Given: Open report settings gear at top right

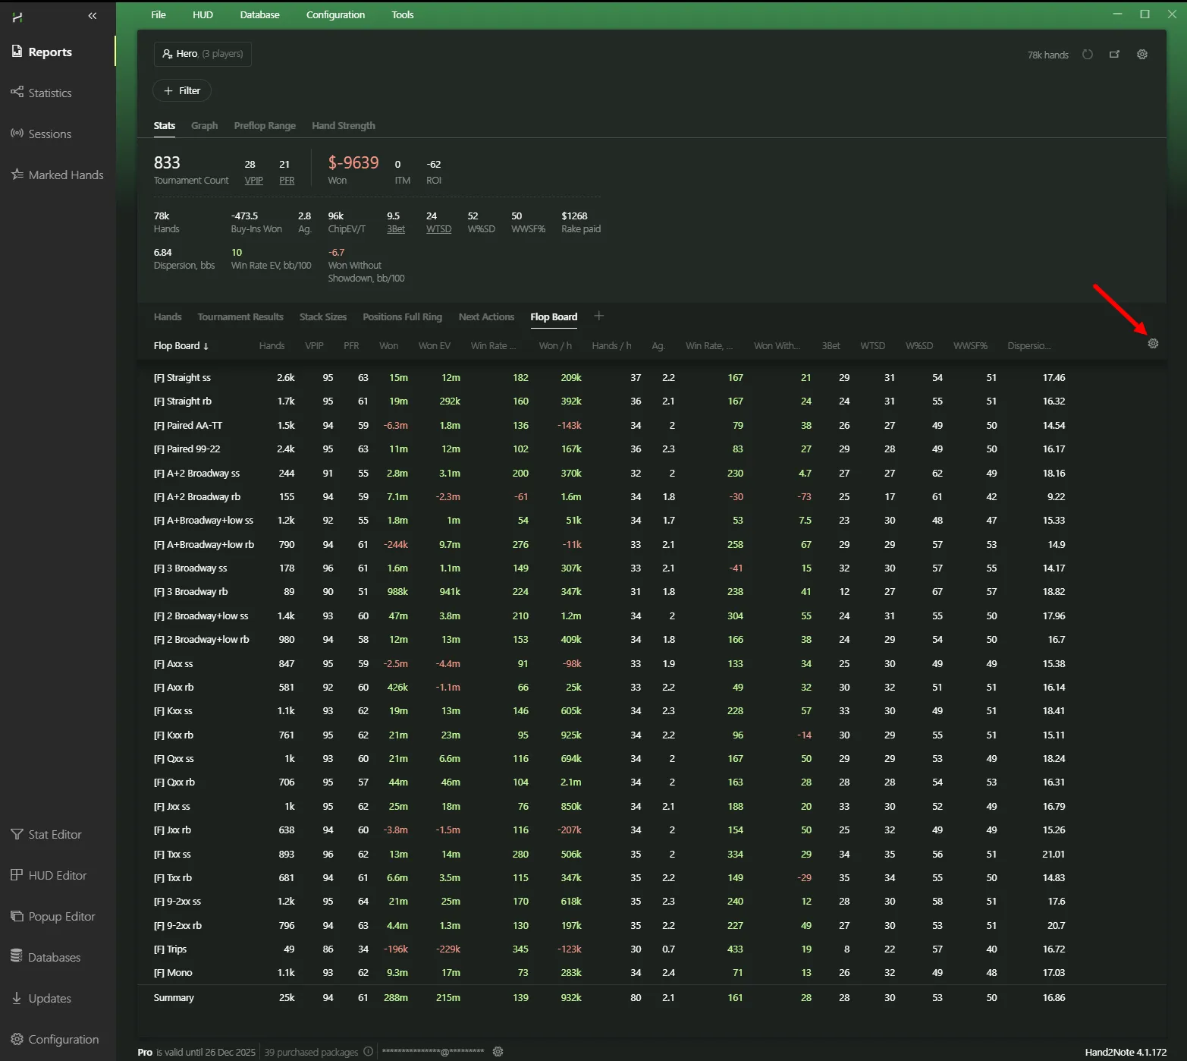Looking at the screenshot, I should coord(1141,55).
